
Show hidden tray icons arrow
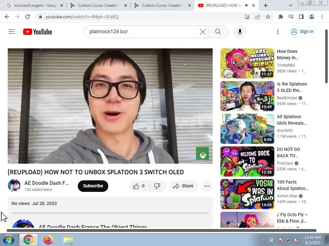pos(263,240)
